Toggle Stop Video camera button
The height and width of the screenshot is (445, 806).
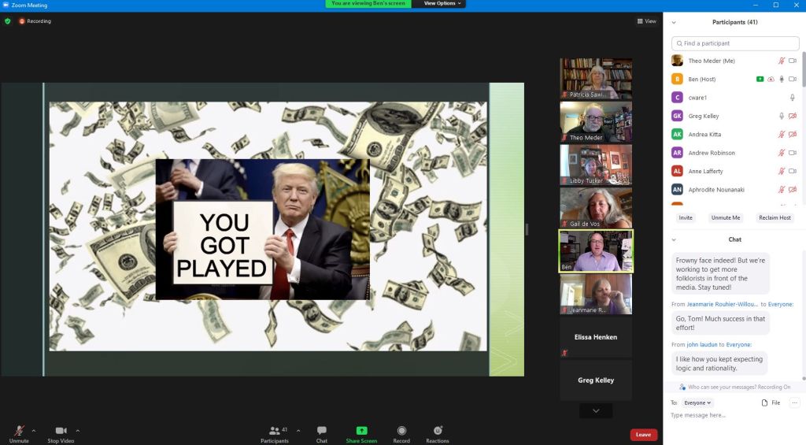(x=61, y=431)
